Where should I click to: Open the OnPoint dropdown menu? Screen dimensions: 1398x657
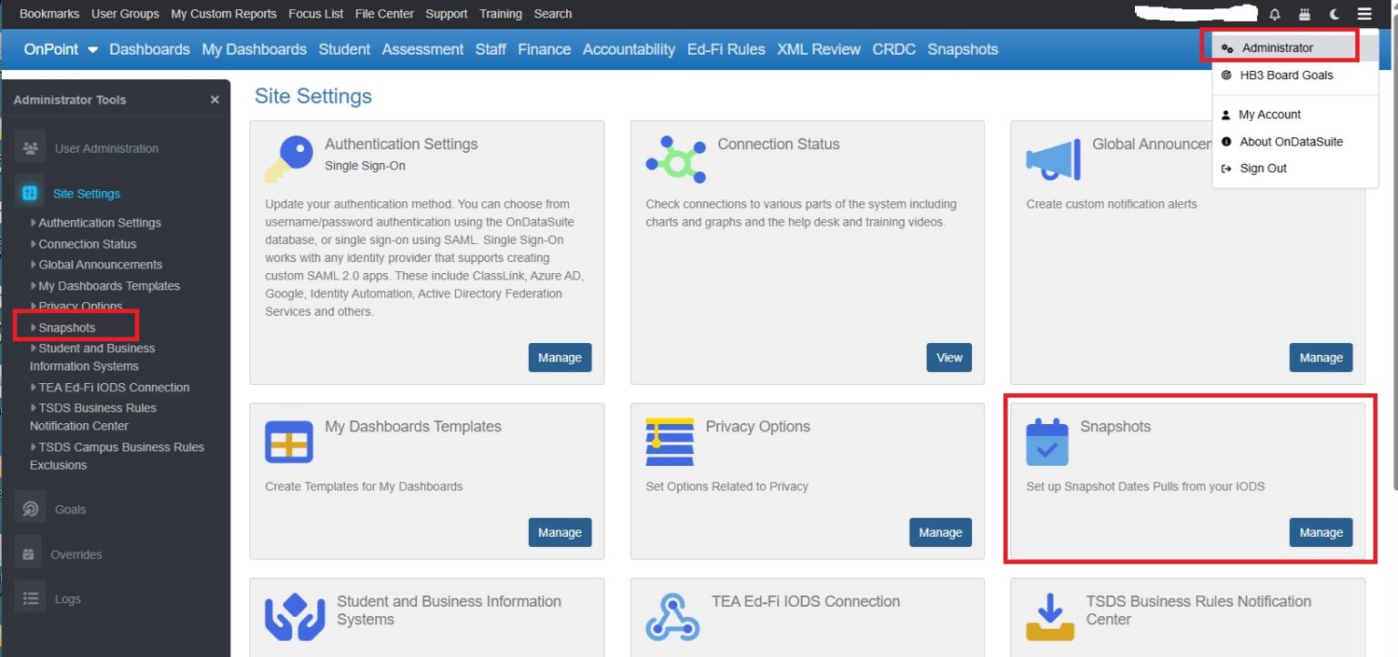click(x=60, y=49)
